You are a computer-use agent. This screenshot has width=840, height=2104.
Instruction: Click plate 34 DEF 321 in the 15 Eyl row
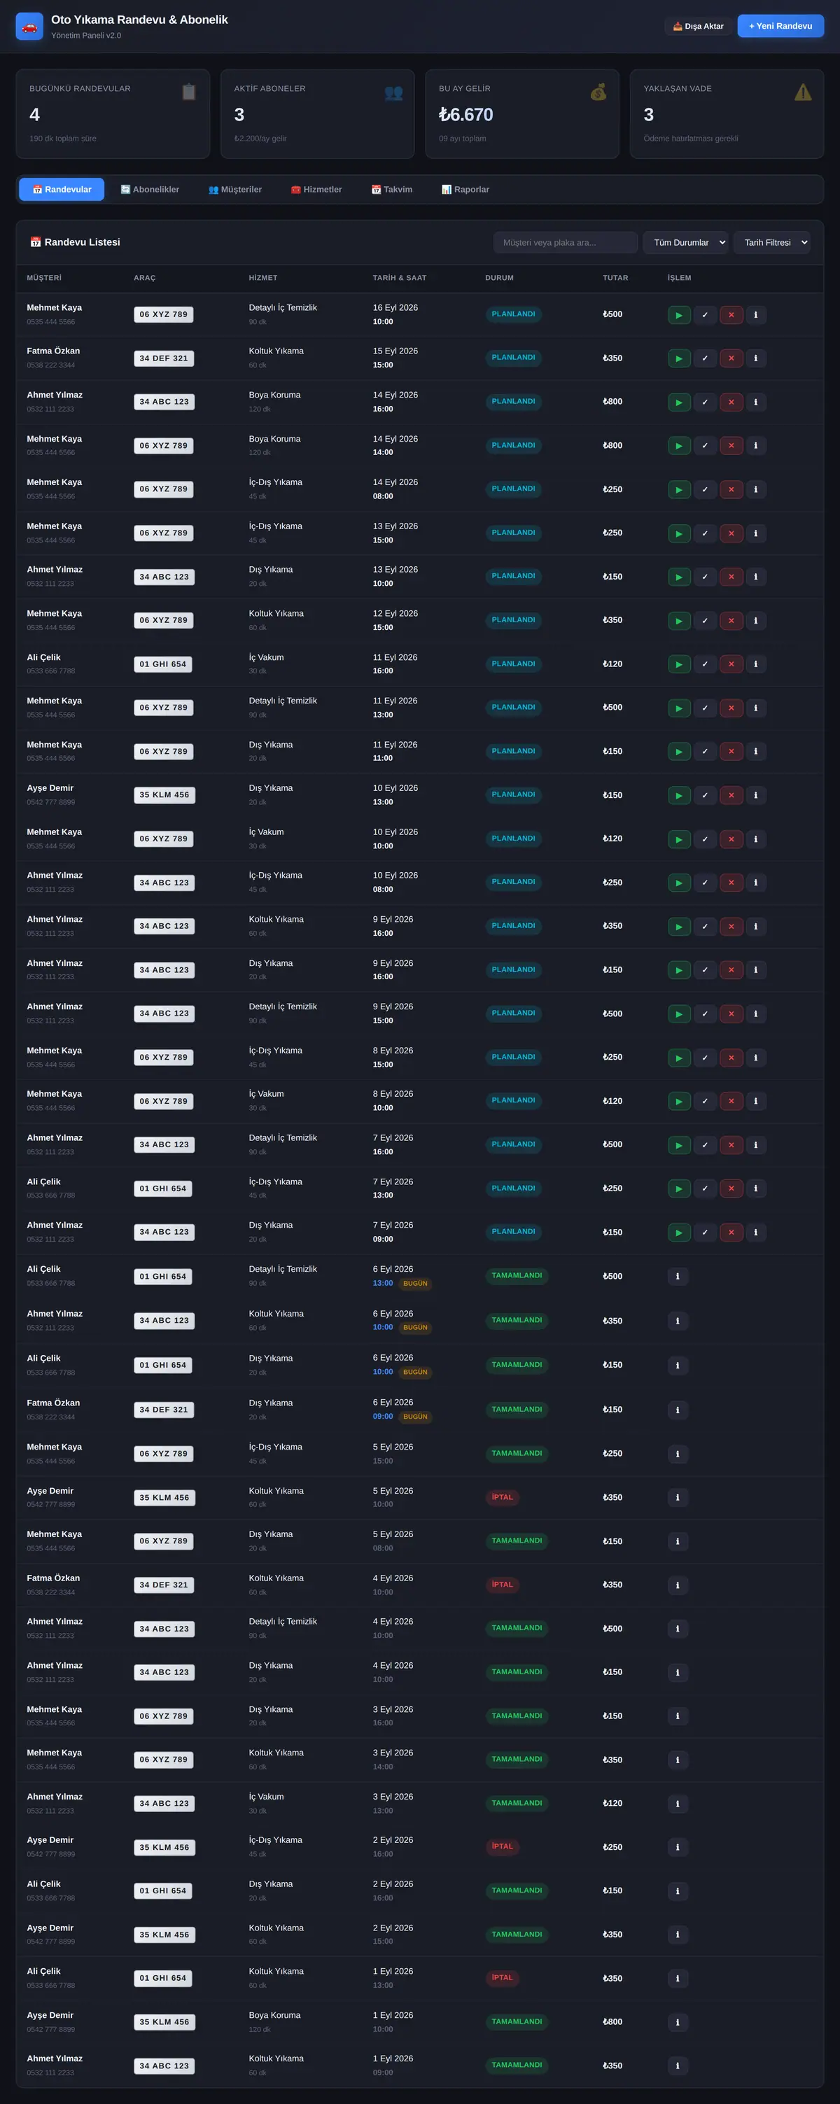click(x=163, y=358)
